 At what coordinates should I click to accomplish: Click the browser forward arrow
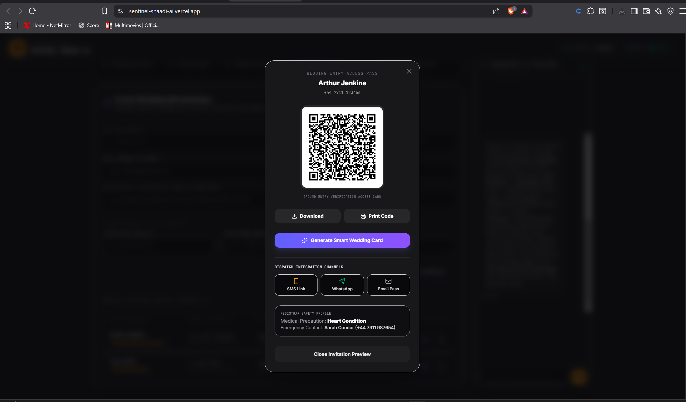coord(20,11)
